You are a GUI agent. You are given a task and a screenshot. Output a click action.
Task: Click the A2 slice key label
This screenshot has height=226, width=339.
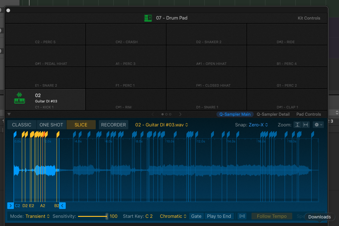click(43, 206)
